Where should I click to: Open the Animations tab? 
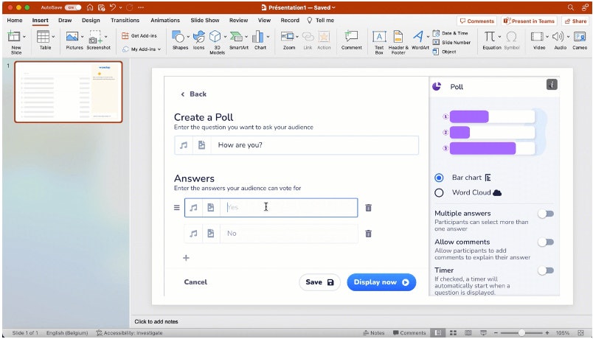(165, 21)
